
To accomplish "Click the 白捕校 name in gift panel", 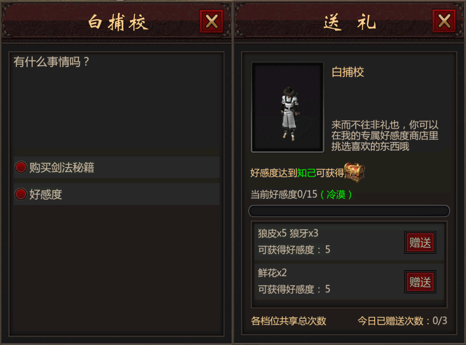I will pos(348,72).
